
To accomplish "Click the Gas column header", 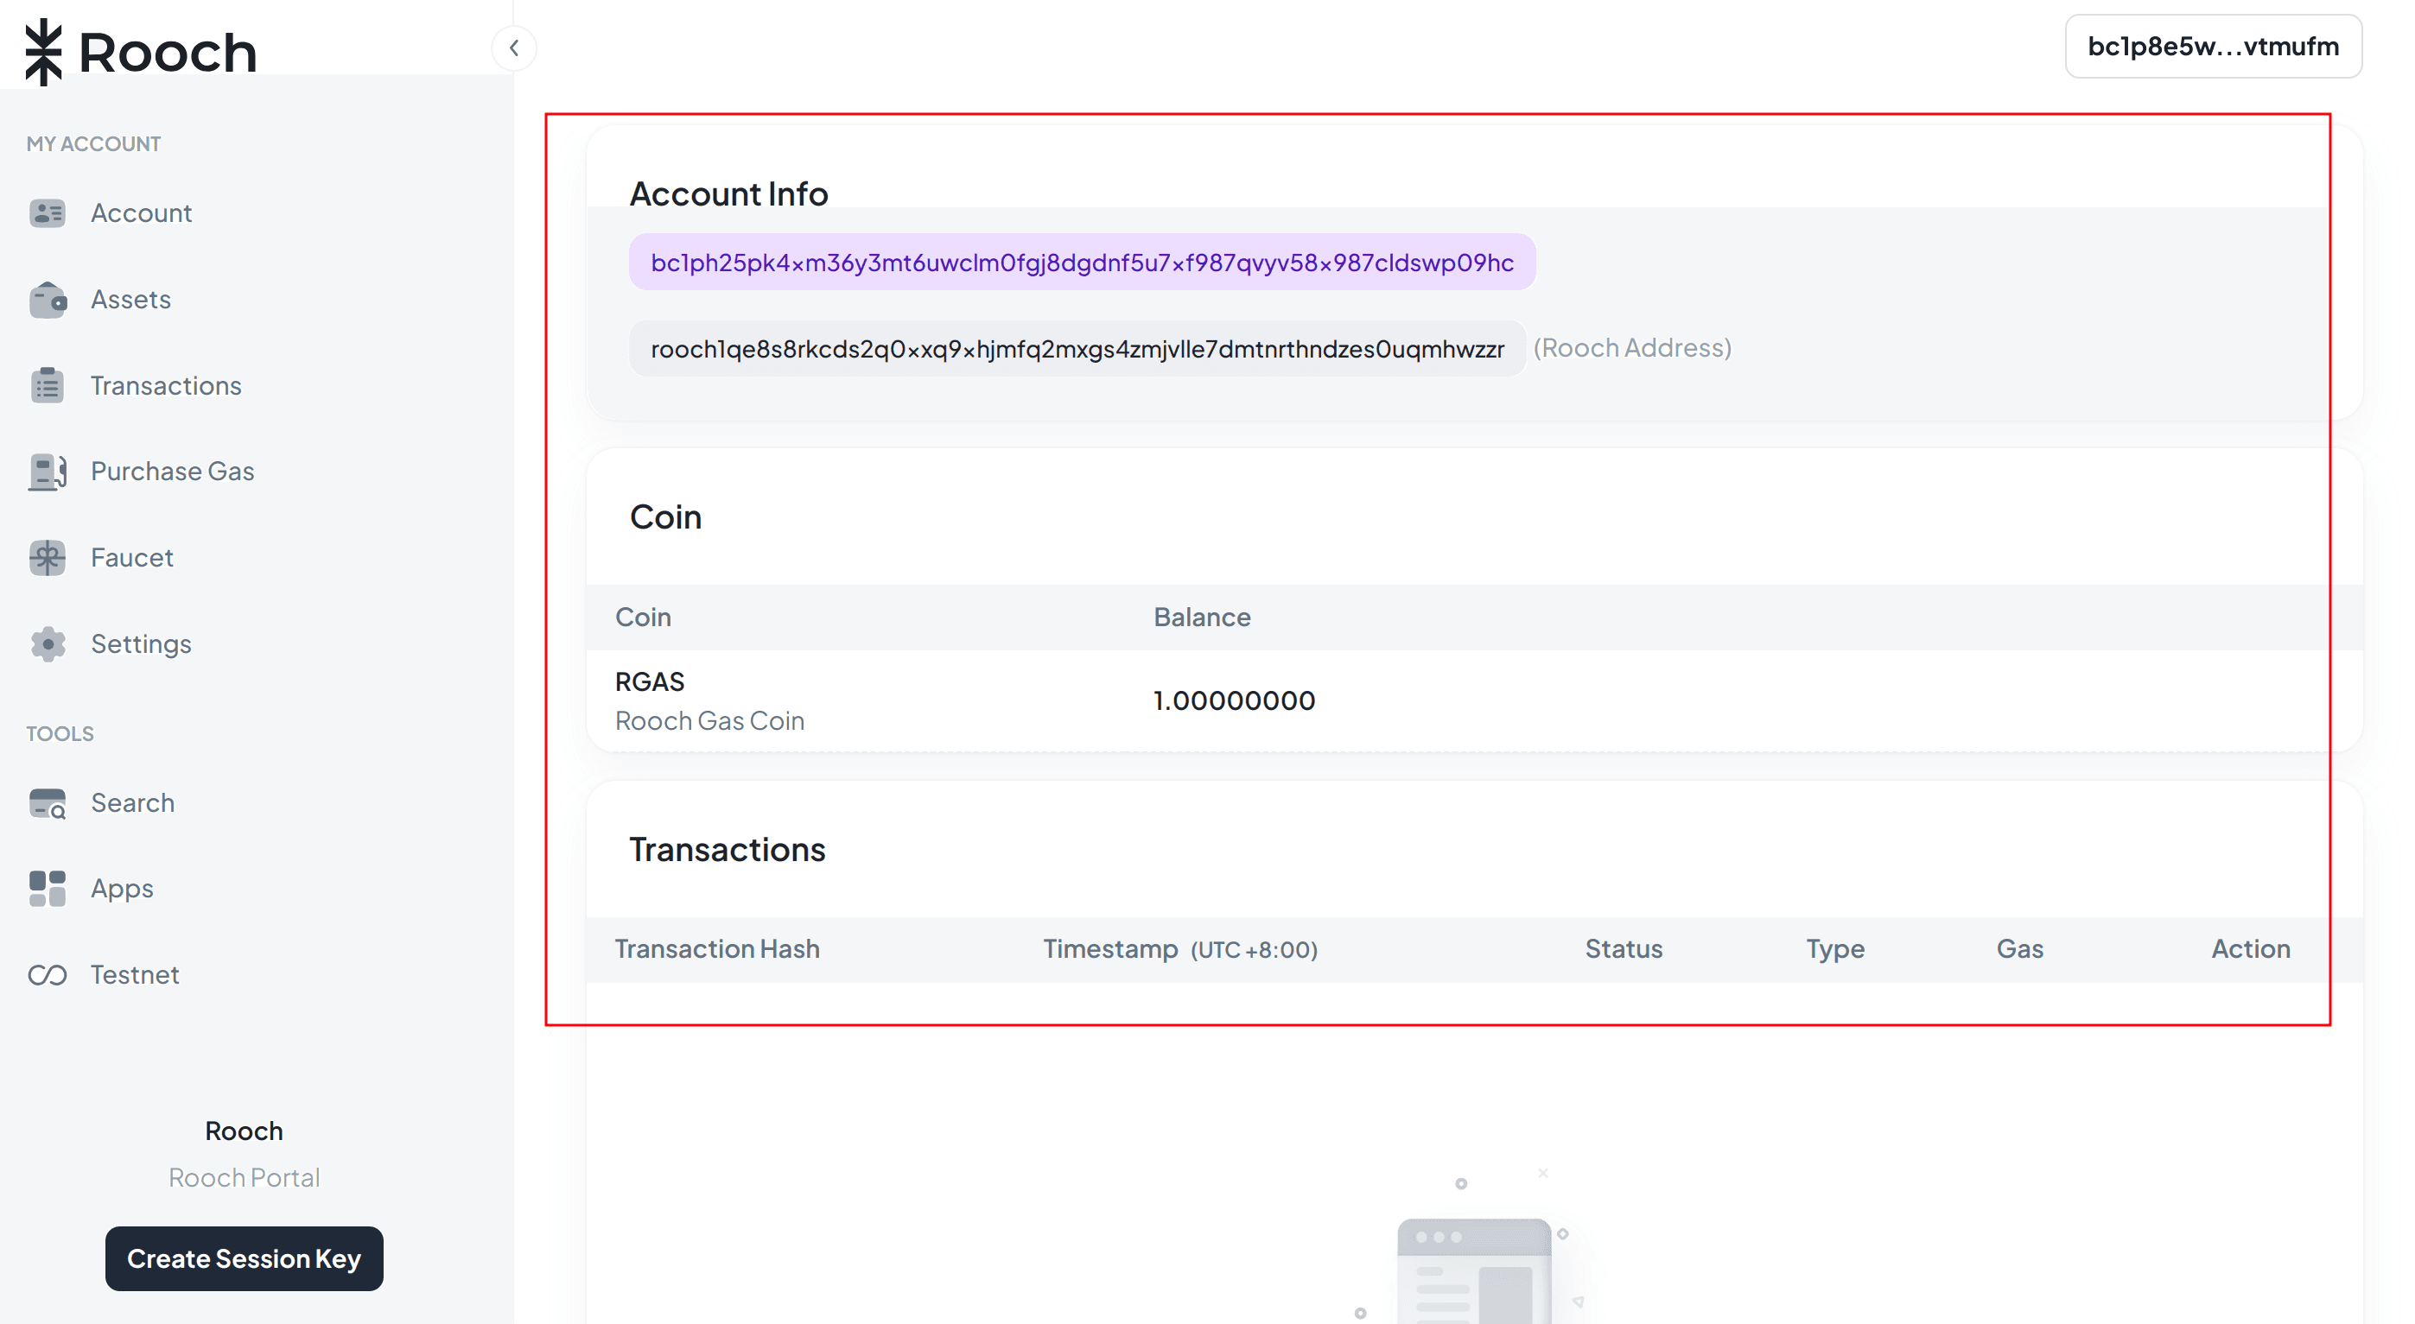I will pyautogui.click(x=2020, y=948).
